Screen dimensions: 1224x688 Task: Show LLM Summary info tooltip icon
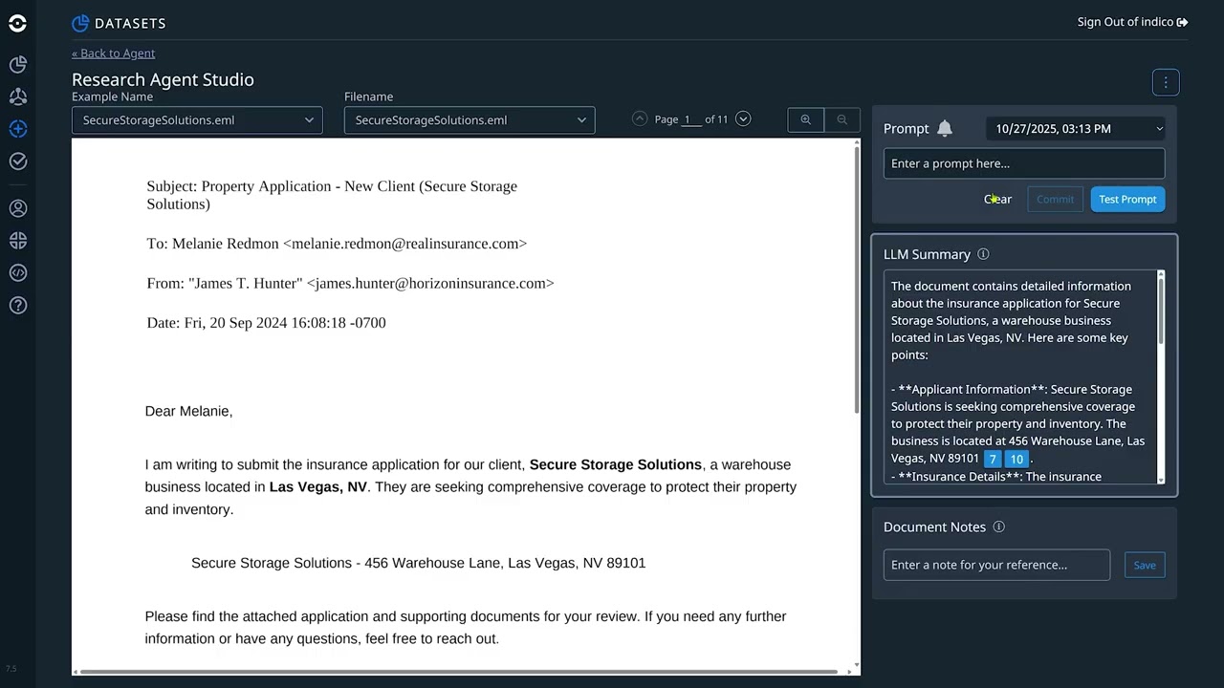983,254
